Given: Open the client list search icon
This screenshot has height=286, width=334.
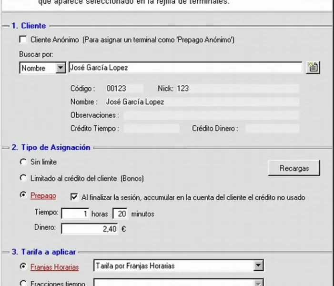Looking at the screenshot, I should pyautogui.click(x=313, y=68).
